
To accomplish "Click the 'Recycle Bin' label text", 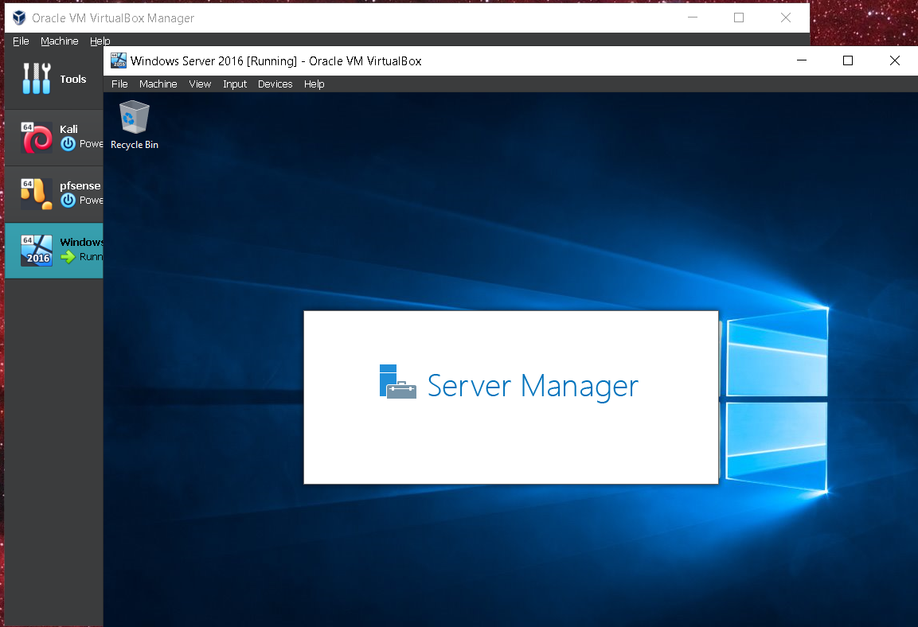I will coord(135,145).
